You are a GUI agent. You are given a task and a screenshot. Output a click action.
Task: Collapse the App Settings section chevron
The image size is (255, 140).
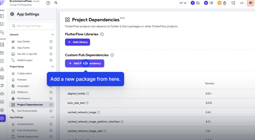[x=52, y=117]
